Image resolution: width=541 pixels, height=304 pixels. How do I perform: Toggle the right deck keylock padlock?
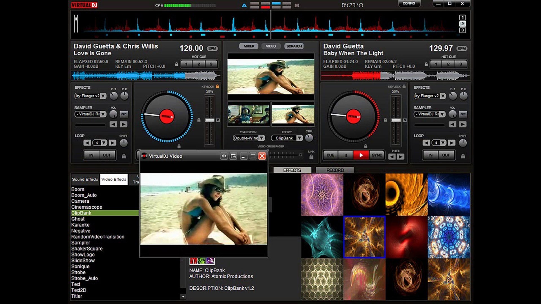click(x=404, y=86)
